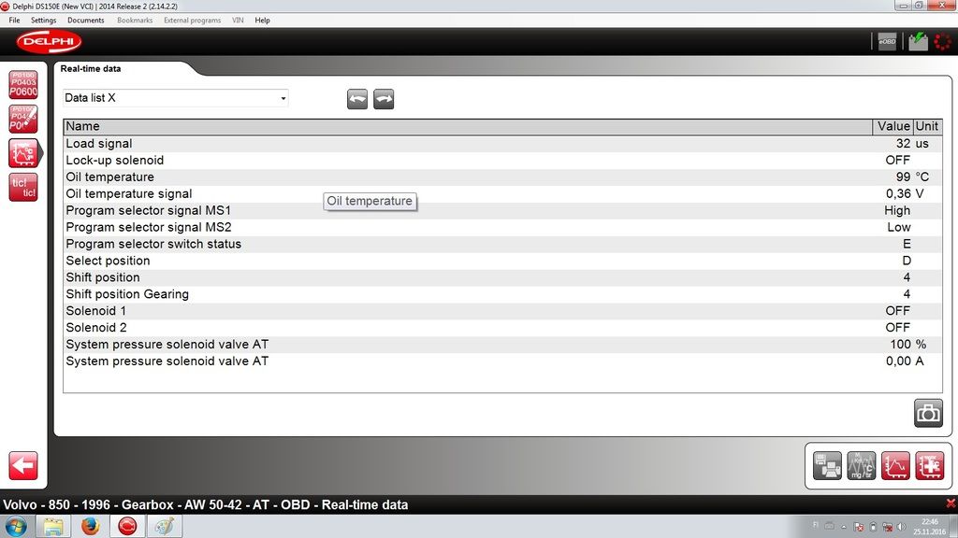Screen dimensions: 958x538
Task: Close the status bar with red X
Action: [951, 503]
